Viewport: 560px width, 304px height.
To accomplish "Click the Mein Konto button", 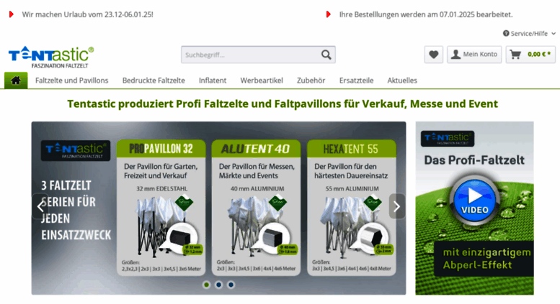I will click(474, 55).
